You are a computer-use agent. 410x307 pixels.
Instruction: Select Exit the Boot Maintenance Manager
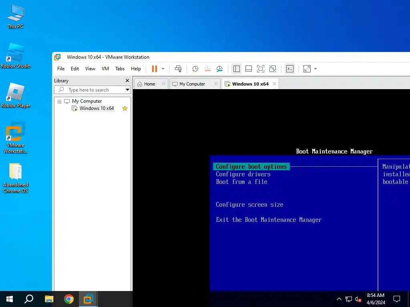point(269,220)
